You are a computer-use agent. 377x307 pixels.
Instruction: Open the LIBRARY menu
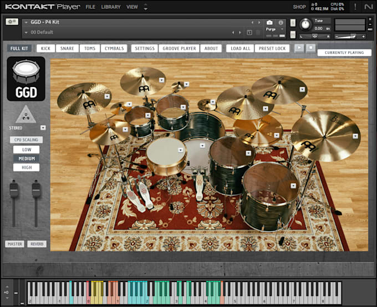click(111, 7)
